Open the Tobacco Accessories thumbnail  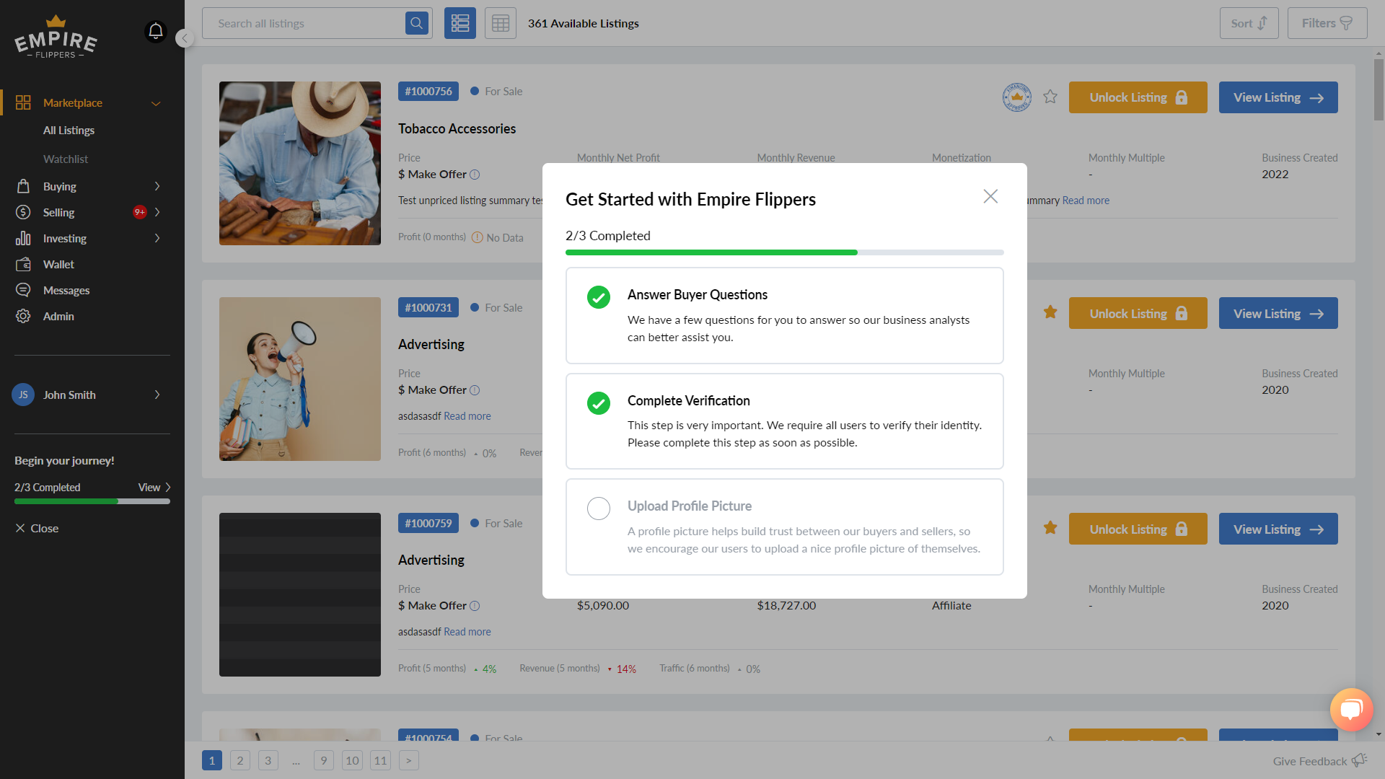point(300,163)
